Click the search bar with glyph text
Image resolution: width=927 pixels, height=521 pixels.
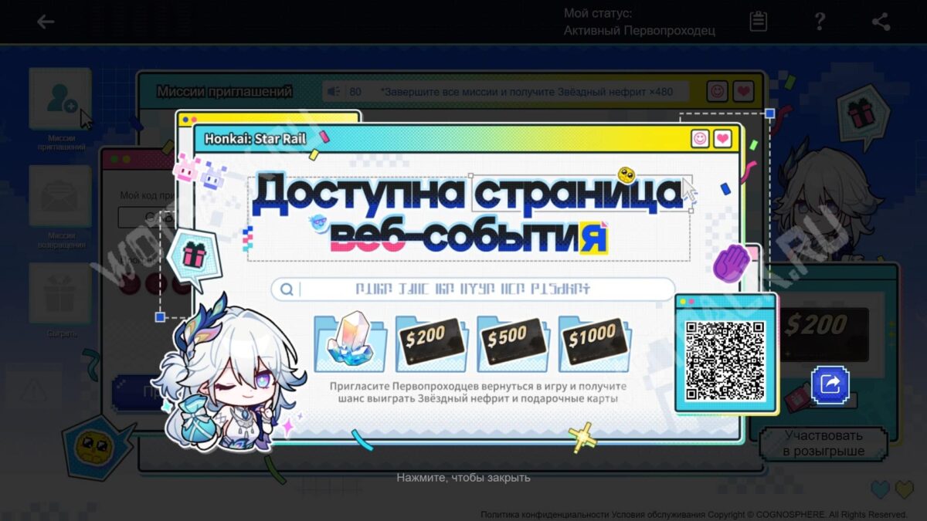(473, 289)
